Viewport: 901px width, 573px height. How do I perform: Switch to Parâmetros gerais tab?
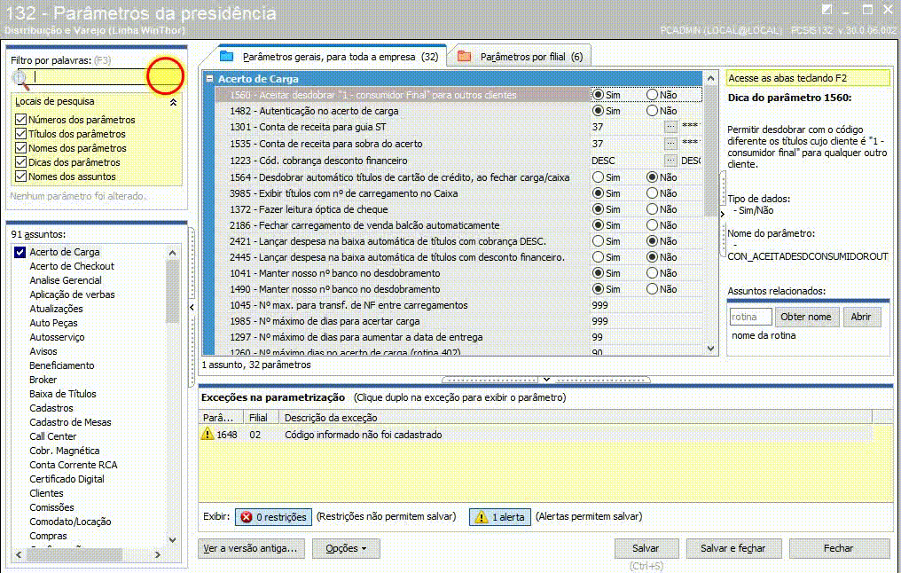point(329,56)
